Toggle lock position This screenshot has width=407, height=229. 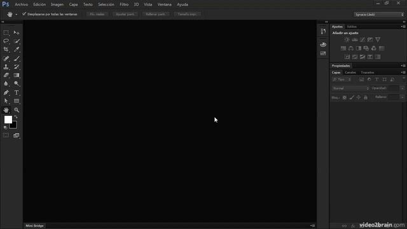tap(359, 97)
